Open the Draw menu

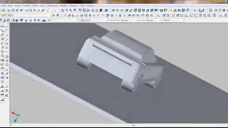tap(42, 6)
